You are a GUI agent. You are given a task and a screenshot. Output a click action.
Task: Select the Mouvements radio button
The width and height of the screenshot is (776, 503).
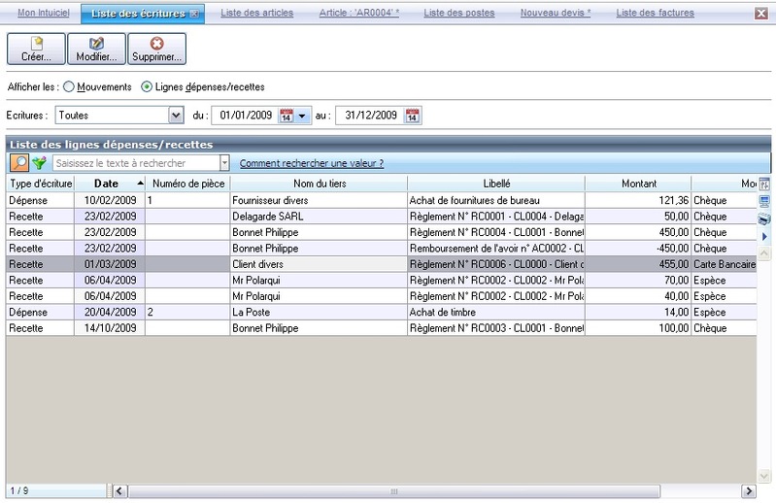click(69, 87)
